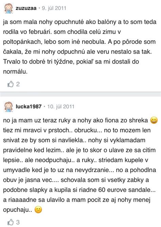
Task: Open the 10. júl 2011 timestamp
Action: [61, 107]
